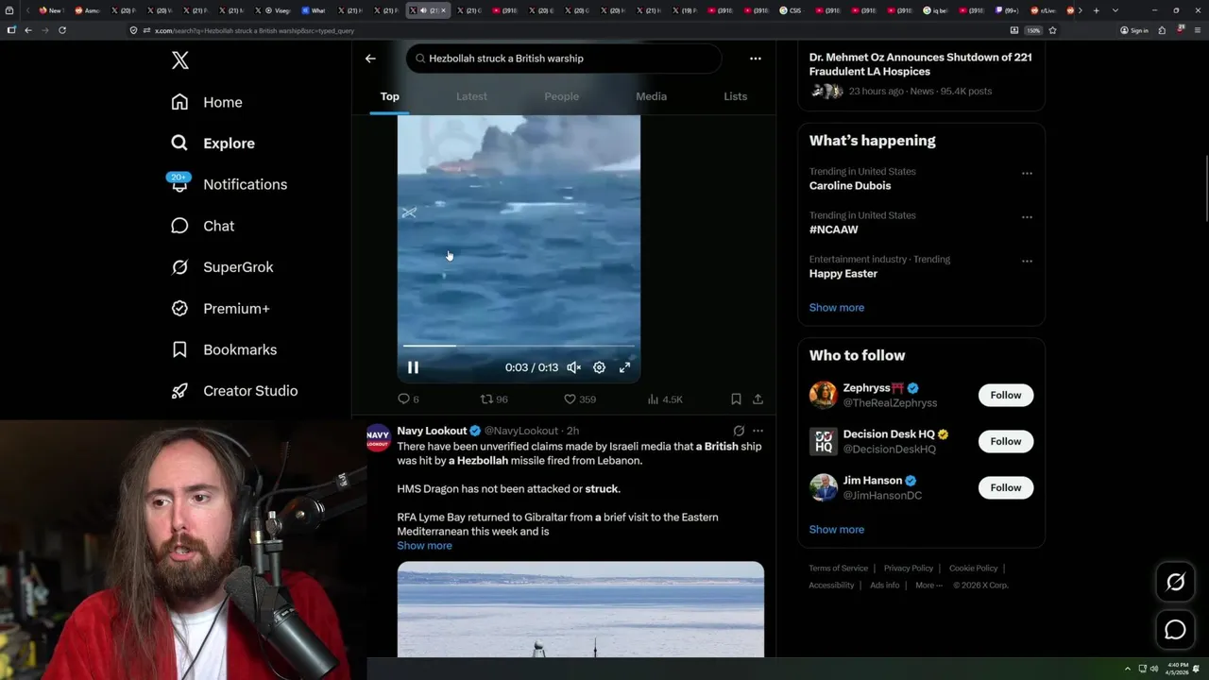This screenshot has height=680, width=1209.
Task: Open the Navy Lookout display name
Action: tap(432, 431)
